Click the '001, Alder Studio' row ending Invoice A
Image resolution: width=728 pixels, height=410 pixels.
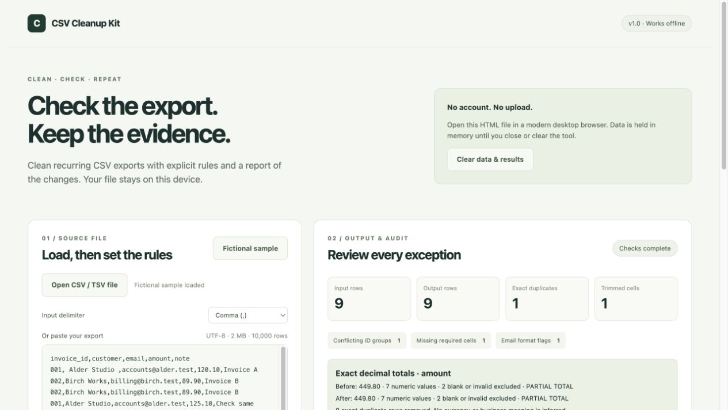[154, 370]
